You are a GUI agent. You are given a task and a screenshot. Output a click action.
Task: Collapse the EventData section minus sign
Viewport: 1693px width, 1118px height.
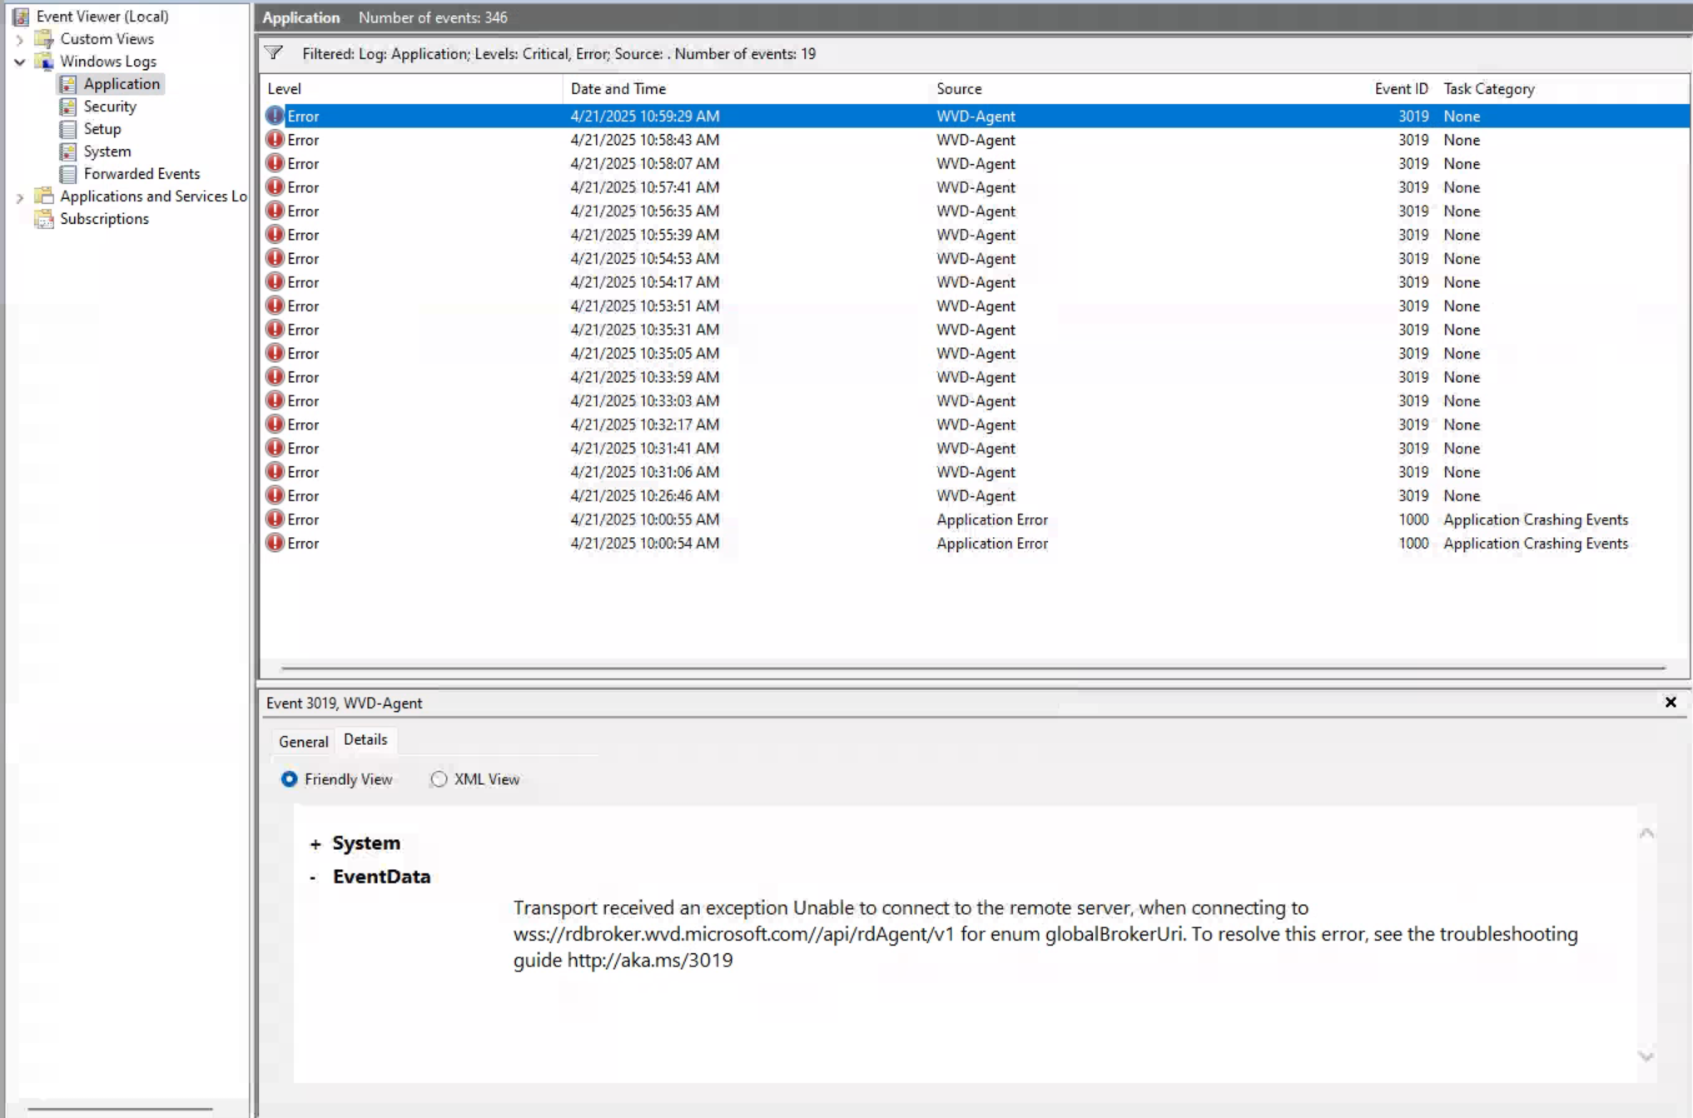313,877
